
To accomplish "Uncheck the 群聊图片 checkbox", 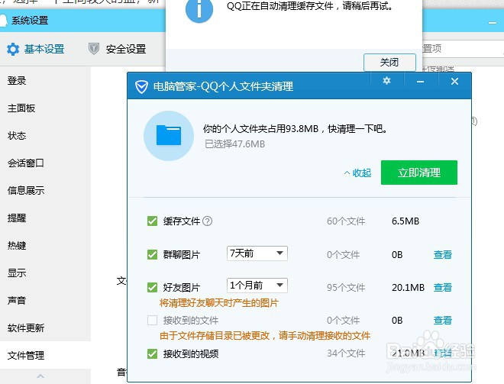I will (x=153, y=254).
